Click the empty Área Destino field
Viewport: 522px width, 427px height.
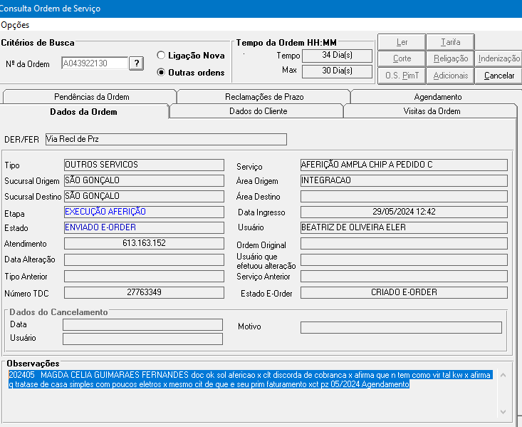(404, 196)
